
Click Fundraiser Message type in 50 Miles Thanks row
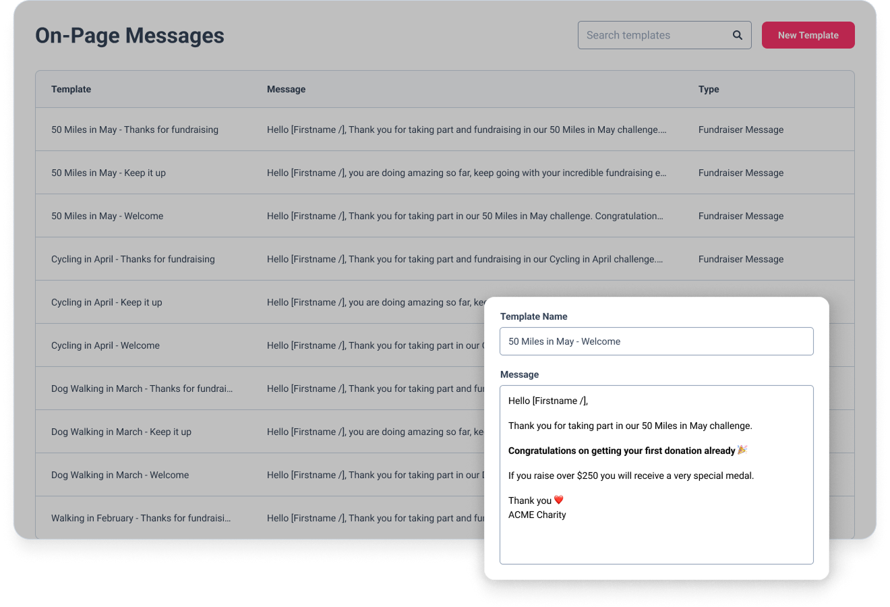coord(741,129)
